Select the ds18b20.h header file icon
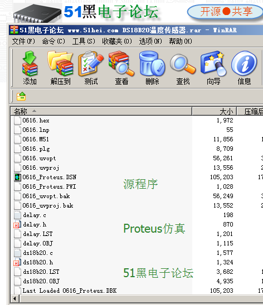The width and height of the screenshot is (263, 305). (17, 262)
